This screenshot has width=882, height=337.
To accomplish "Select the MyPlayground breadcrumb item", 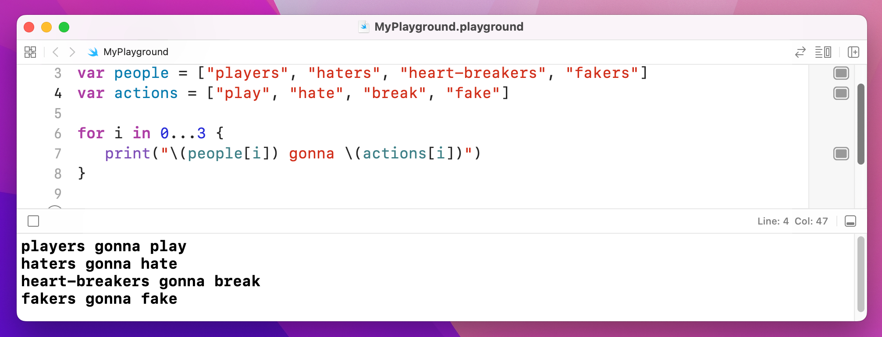I will click(135, 52).
